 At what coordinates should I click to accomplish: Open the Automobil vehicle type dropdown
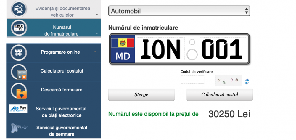tap(179, 11)
